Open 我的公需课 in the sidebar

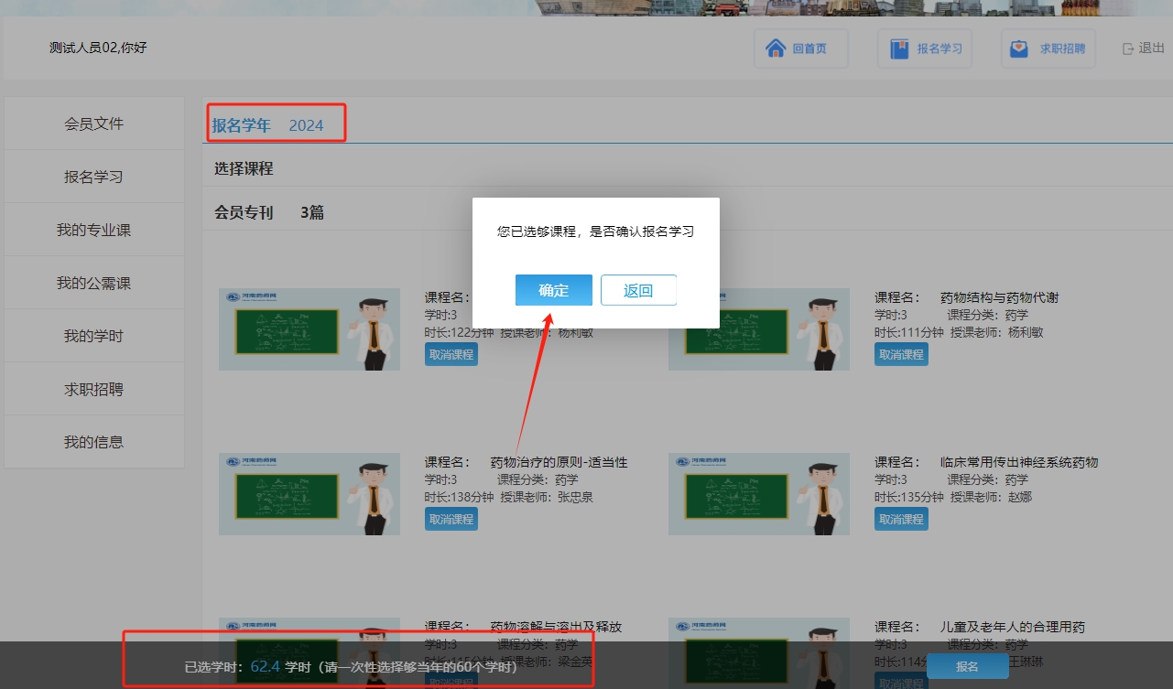[93, 283]
